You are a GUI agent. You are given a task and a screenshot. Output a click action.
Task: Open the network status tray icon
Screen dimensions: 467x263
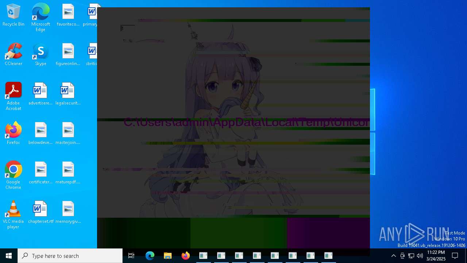(x=411, y=256)
